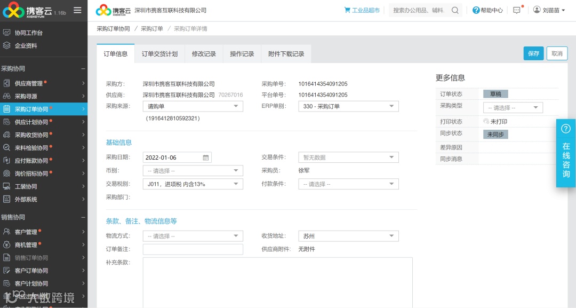The width and height of the screenshot is (576, 308).
Task: Click the 商机管理 coin icon
Action: [x=6, y=244]
